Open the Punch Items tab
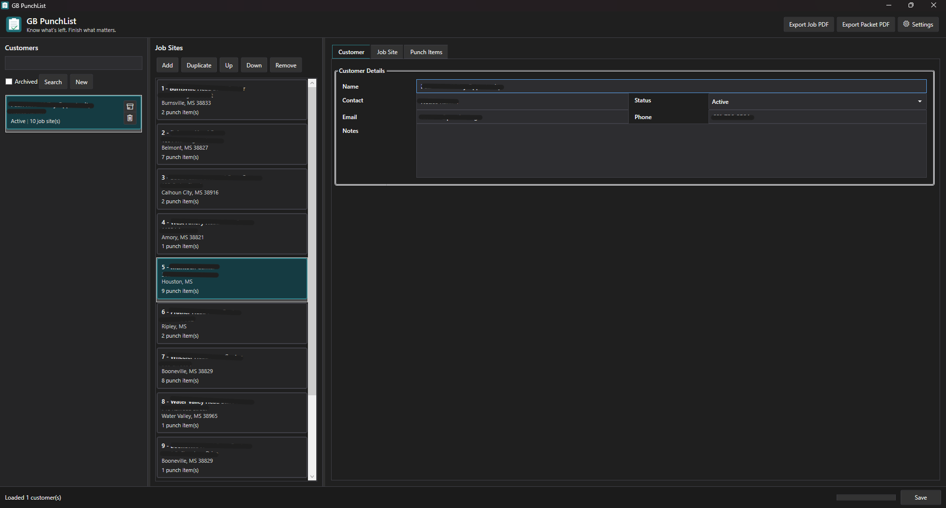Screen dimensions: 946x508 (x=426, y=52)
